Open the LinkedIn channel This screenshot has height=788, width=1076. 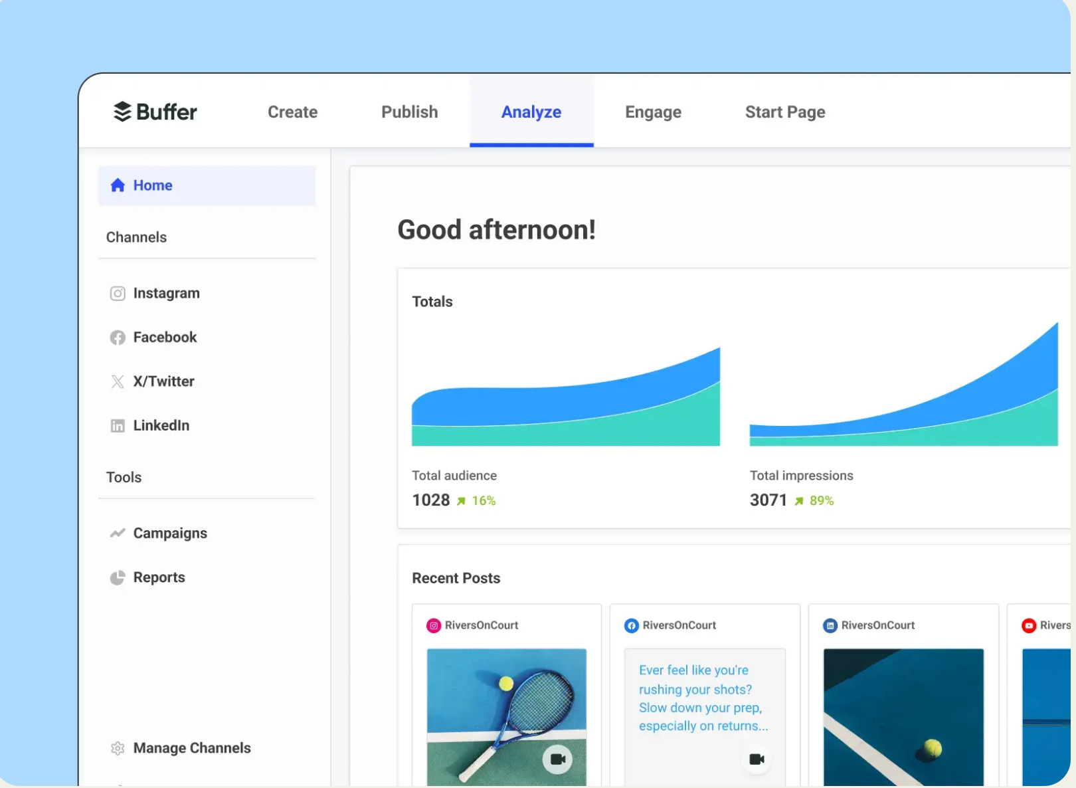(x=161, y=425)
